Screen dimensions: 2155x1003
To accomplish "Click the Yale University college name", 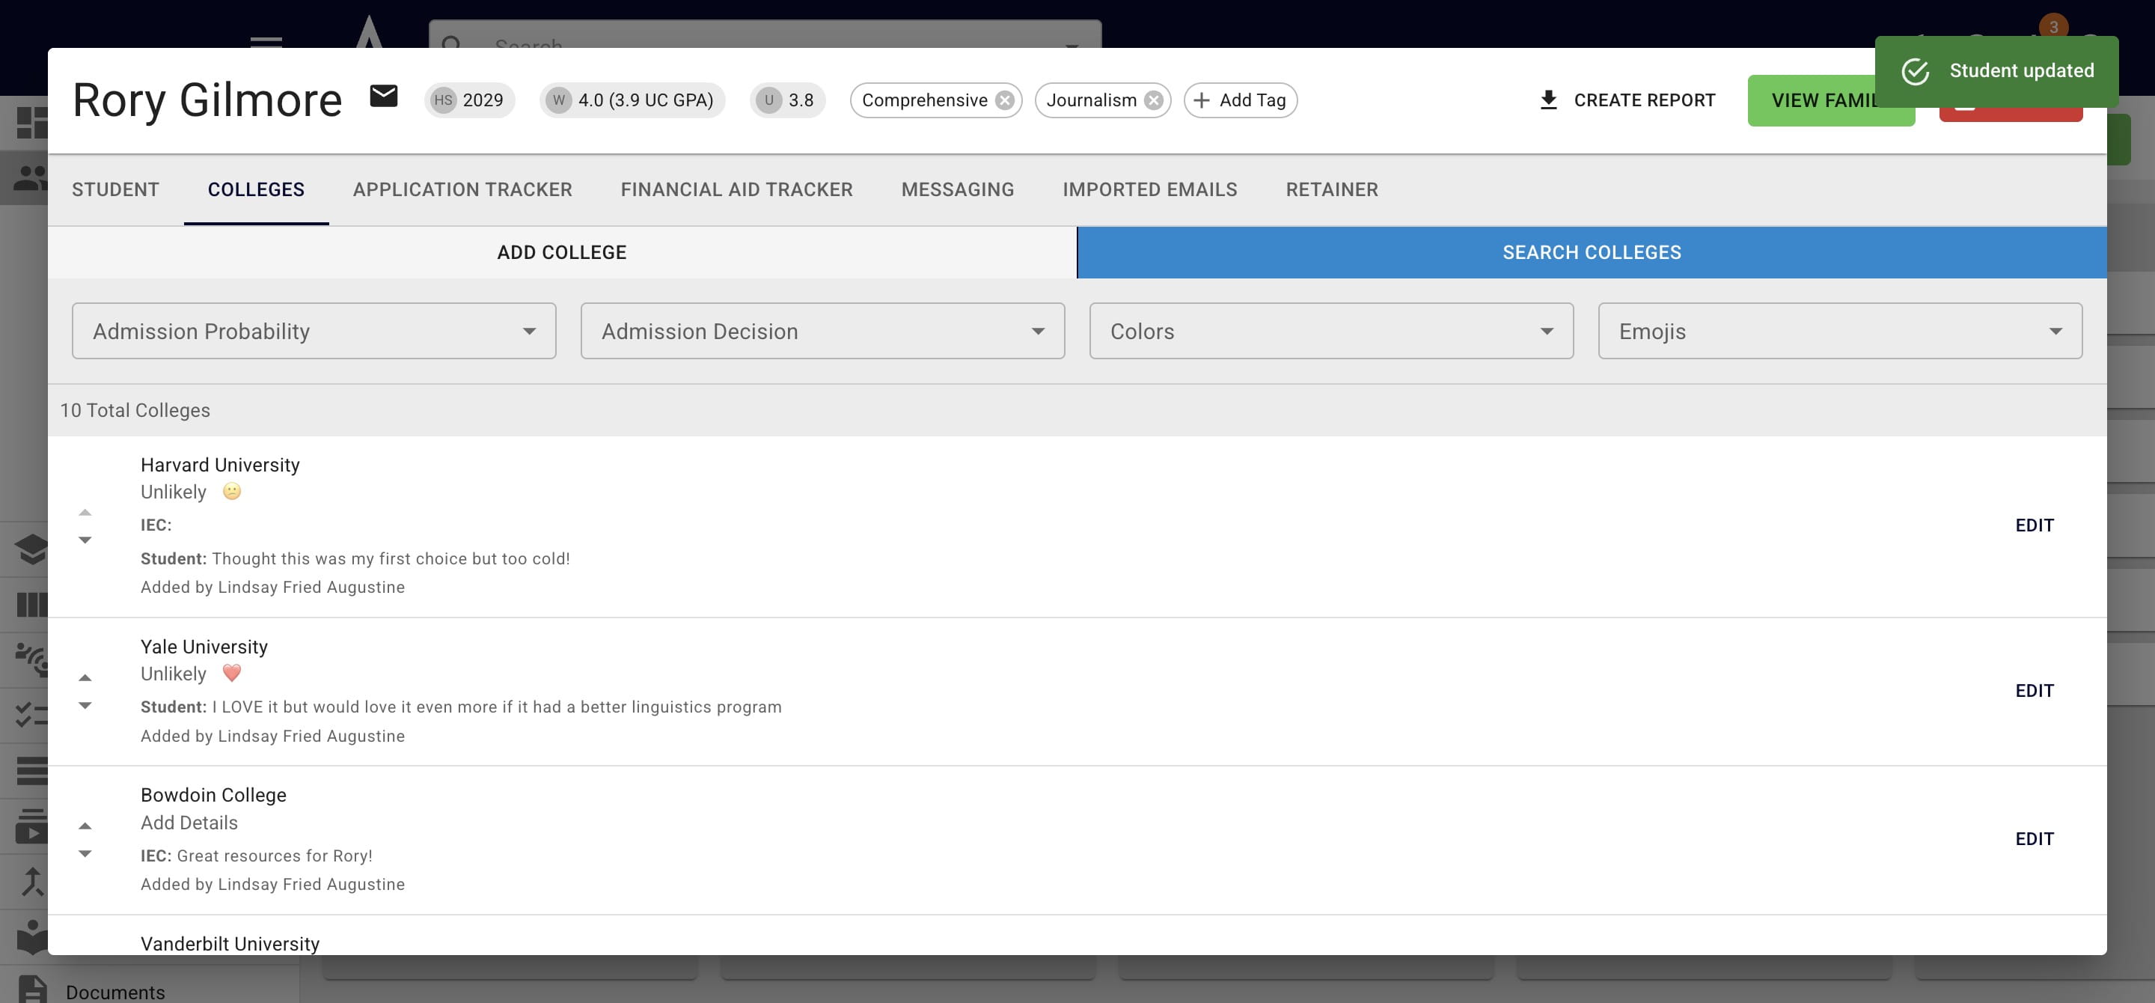I will (x=204, y=647).
